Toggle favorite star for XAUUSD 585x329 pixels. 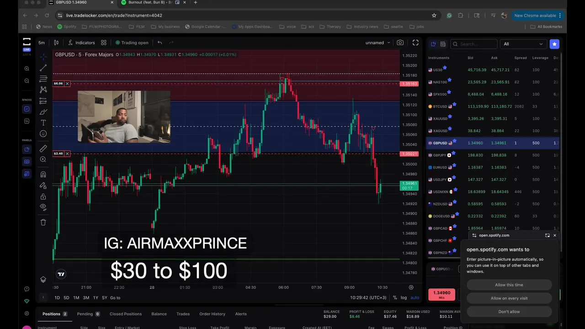450,117
